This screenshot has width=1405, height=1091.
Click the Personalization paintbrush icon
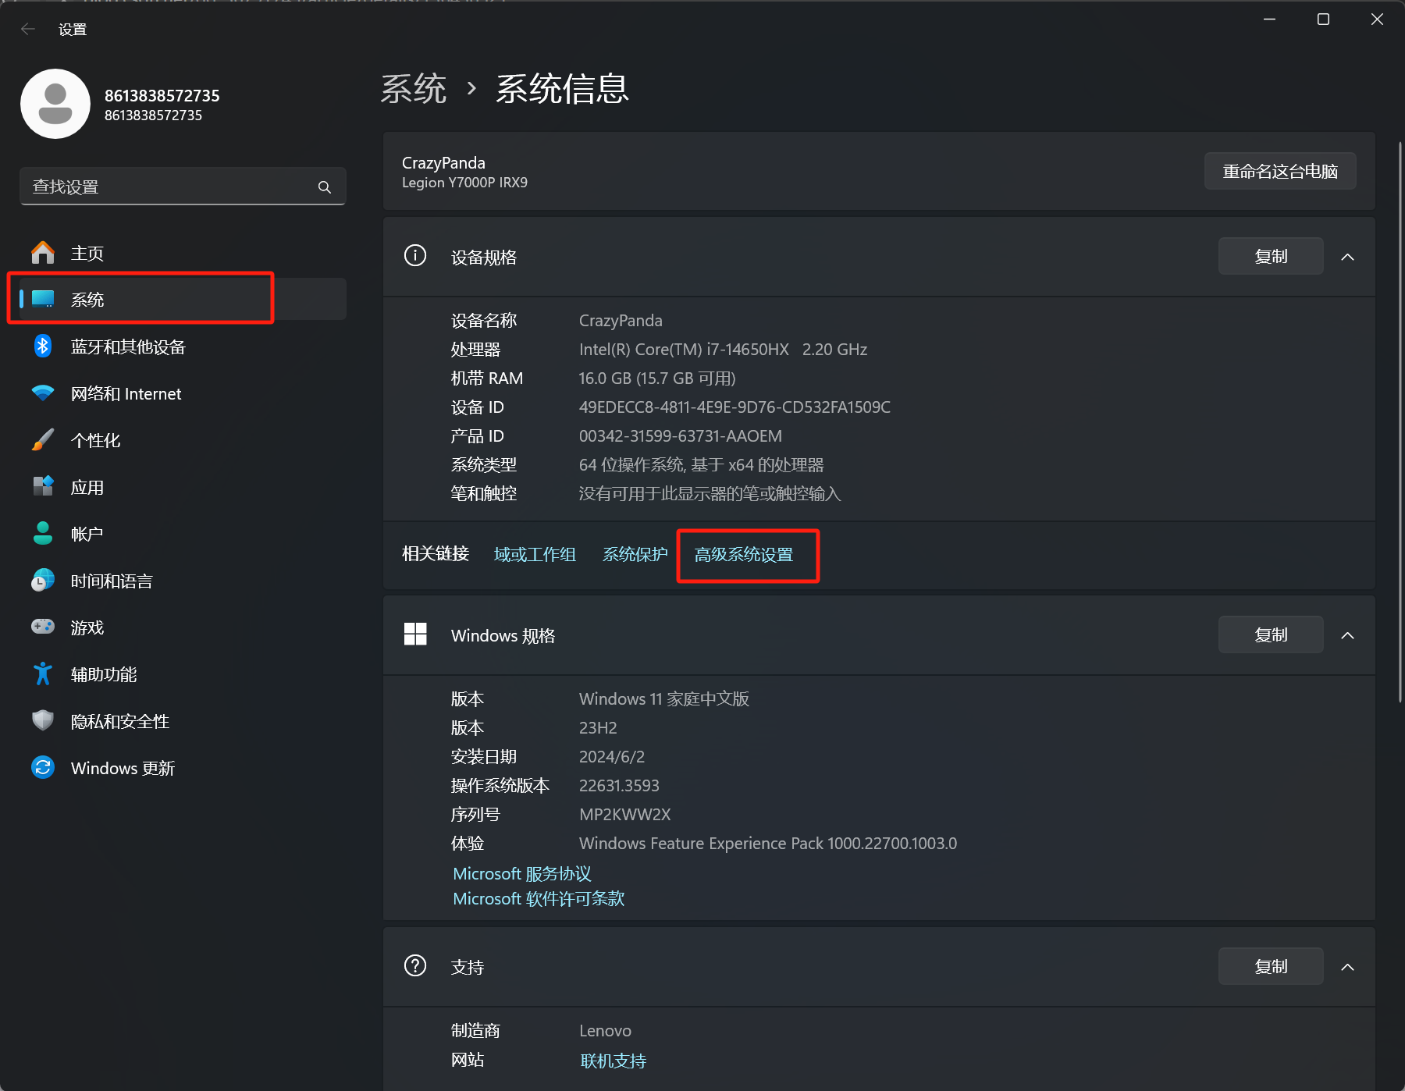coord(43,439)
